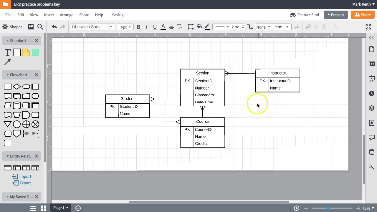Click the Present button

(335, 15)
